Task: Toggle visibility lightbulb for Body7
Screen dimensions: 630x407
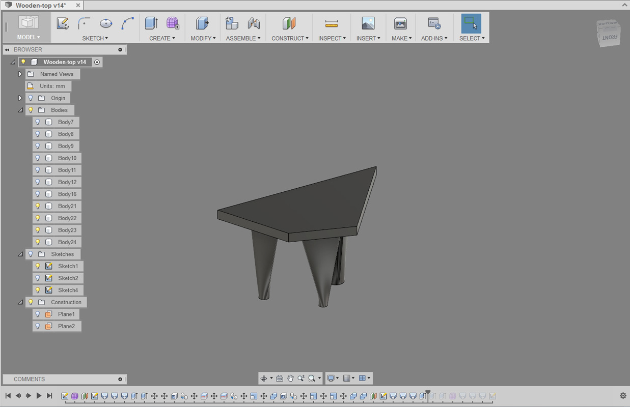Action: coord(38,122)
